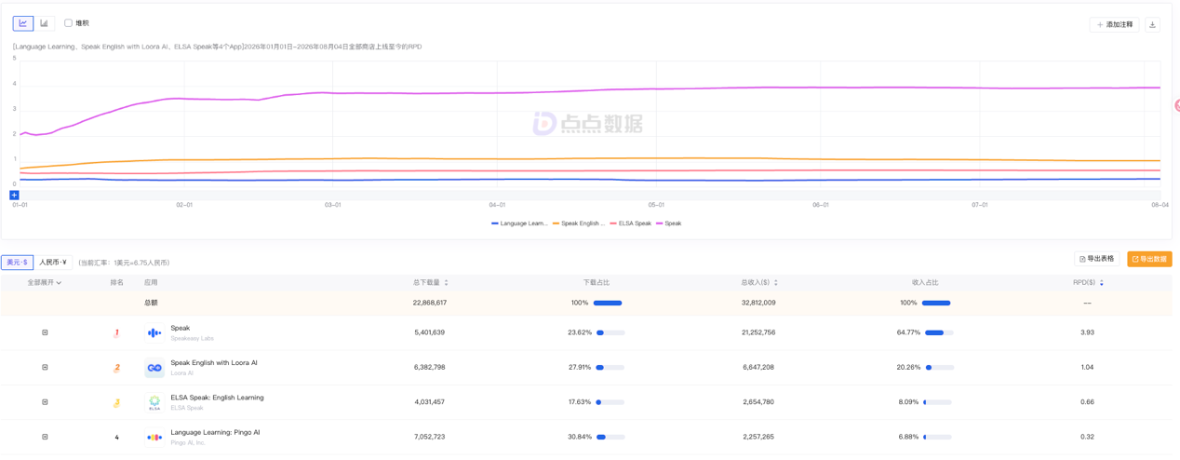Select the 美元·$ currency tab

pyautogui.click(x=17, y=263)
